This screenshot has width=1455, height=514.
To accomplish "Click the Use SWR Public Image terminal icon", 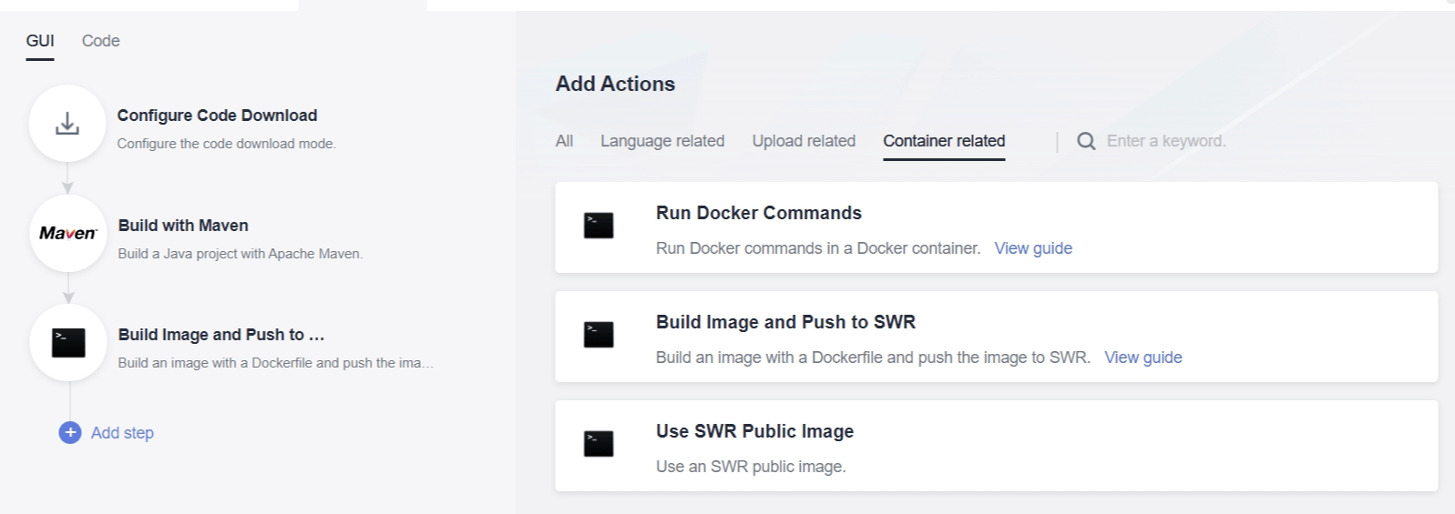I will coord(599,444).
